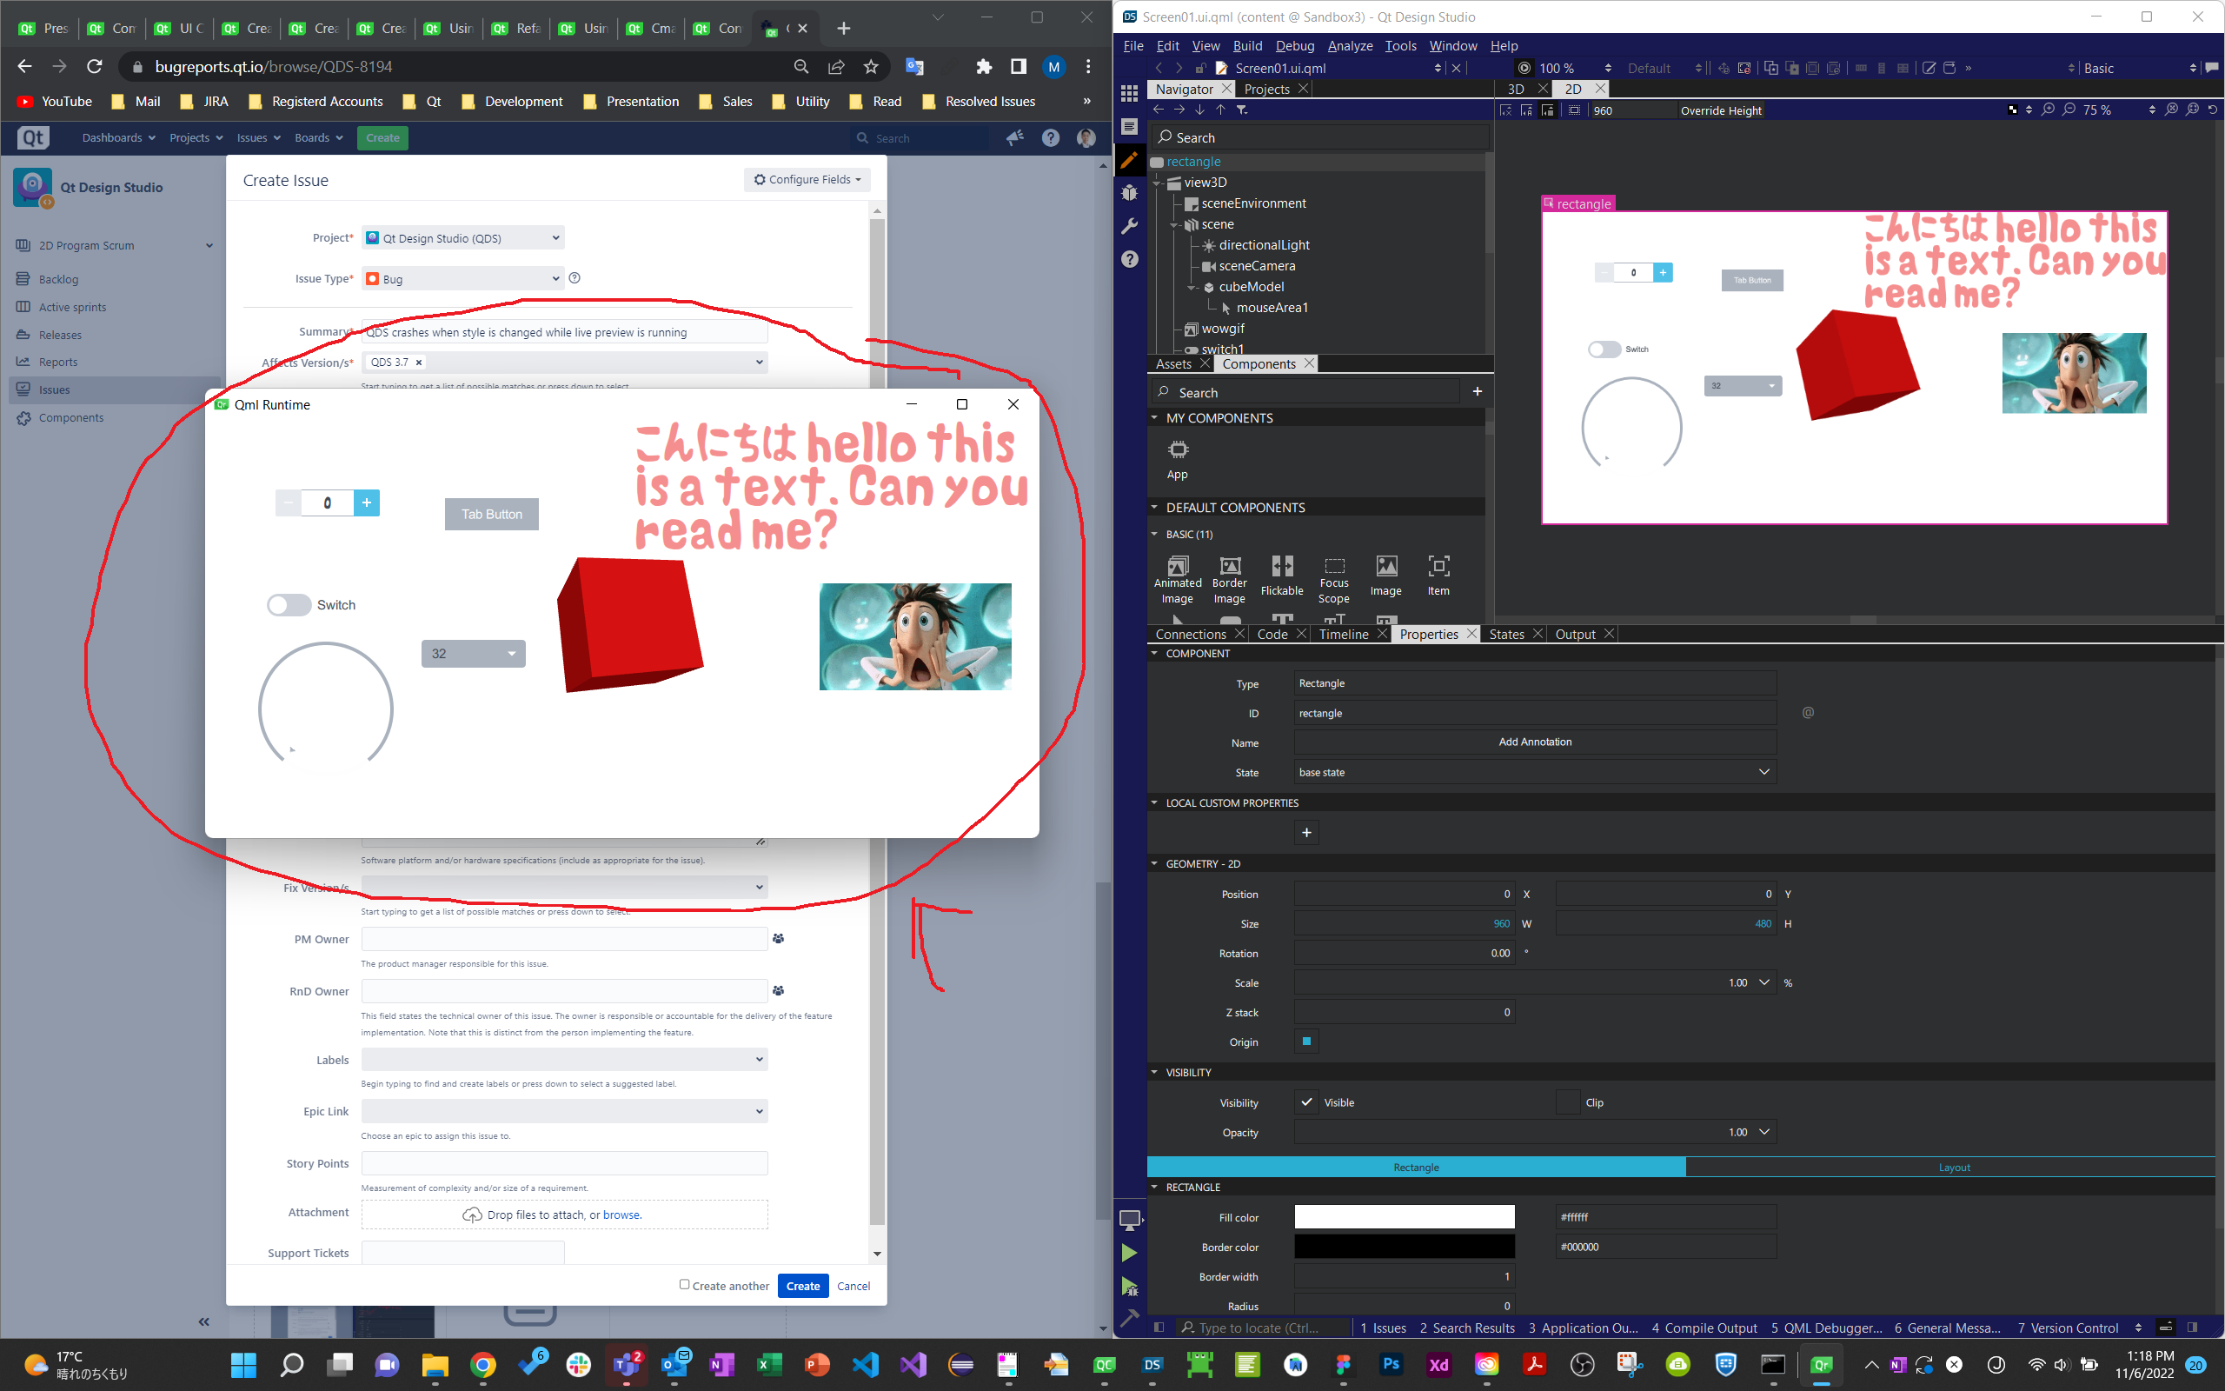
Task: Add new component with plus icon in Components panel
Action: tap(1478, 392)
